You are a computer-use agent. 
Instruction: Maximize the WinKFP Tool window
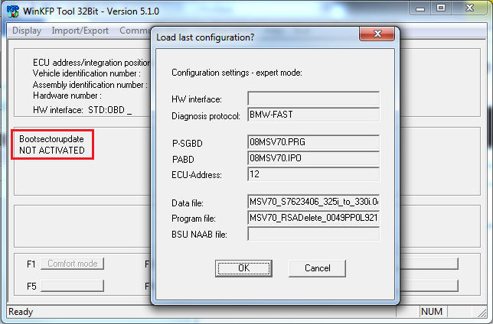coord(442,10)
